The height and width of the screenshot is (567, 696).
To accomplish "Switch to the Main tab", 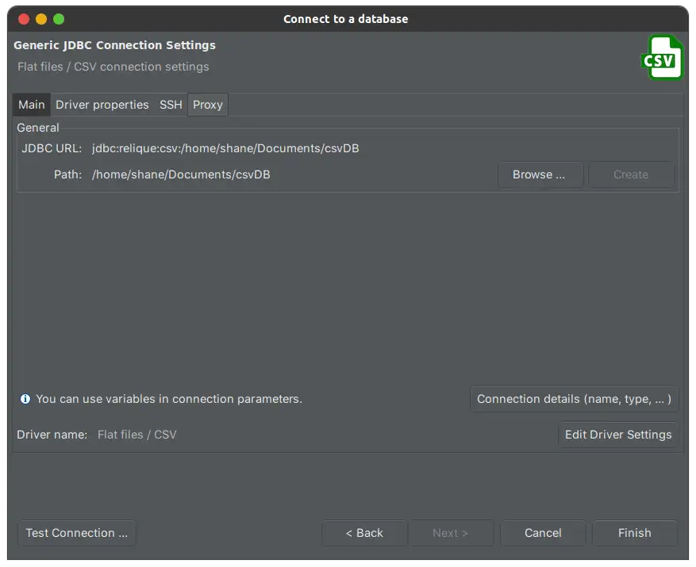I will coord(32,105).
